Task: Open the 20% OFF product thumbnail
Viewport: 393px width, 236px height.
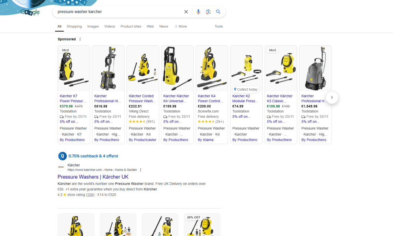Action: pos(202,225)
